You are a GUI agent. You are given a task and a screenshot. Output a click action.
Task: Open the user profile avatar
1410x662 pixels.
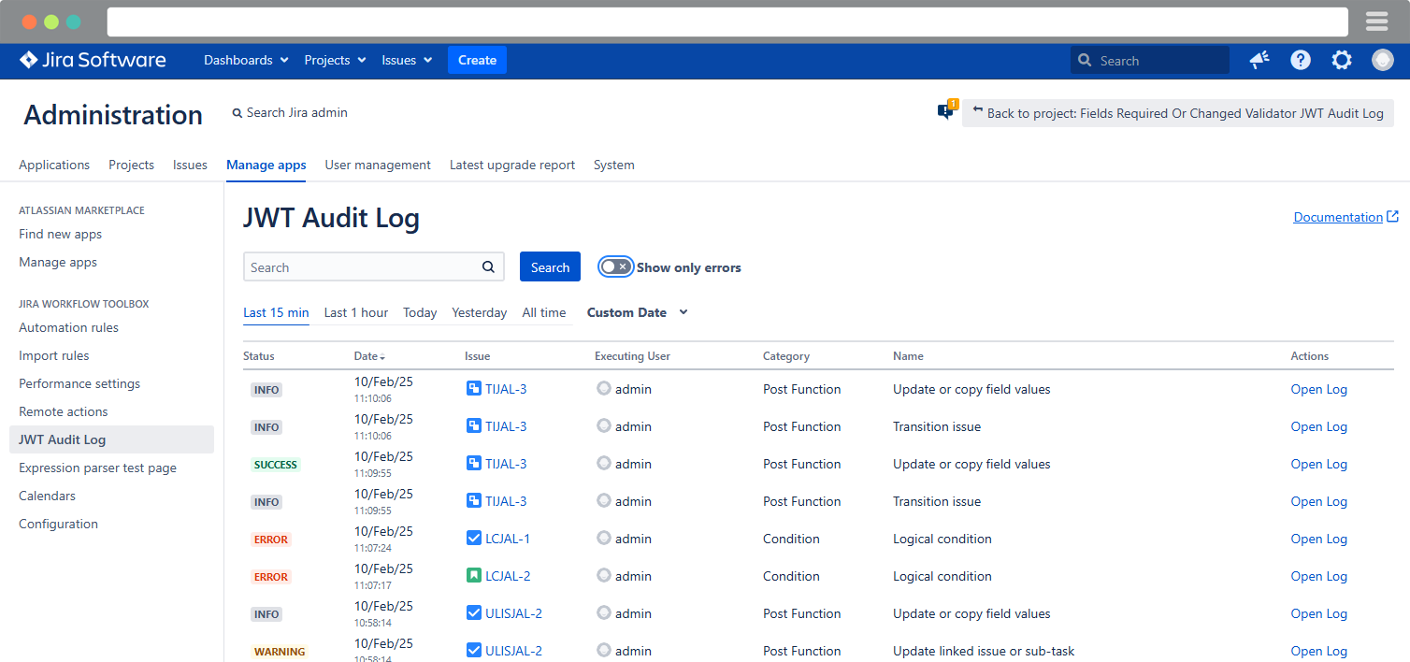1383,60
